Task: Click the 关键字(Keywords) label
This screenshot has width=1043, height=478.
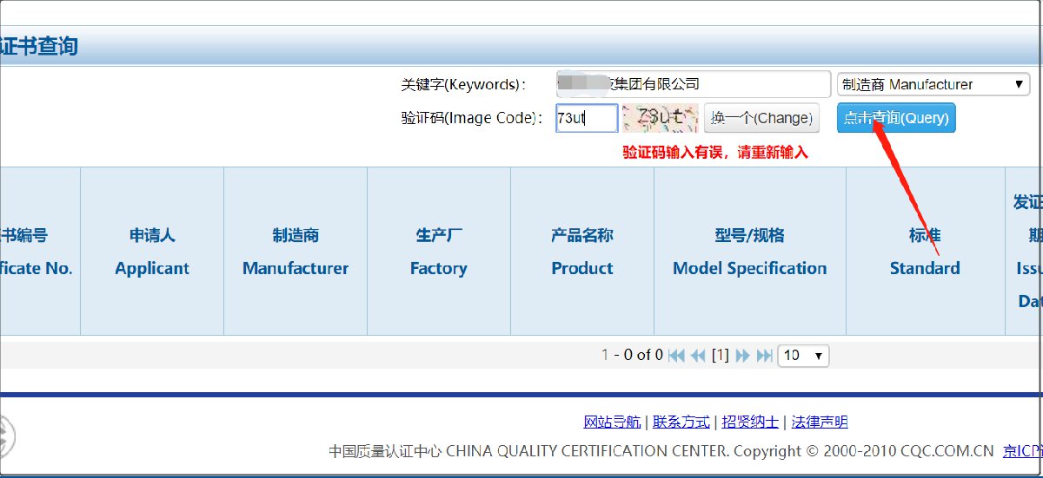Action: point(463,84)
